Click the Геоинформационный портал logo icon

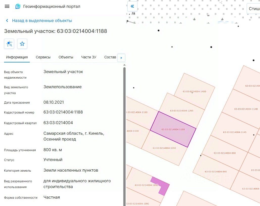pyautogui.click(x=18, y=7)
